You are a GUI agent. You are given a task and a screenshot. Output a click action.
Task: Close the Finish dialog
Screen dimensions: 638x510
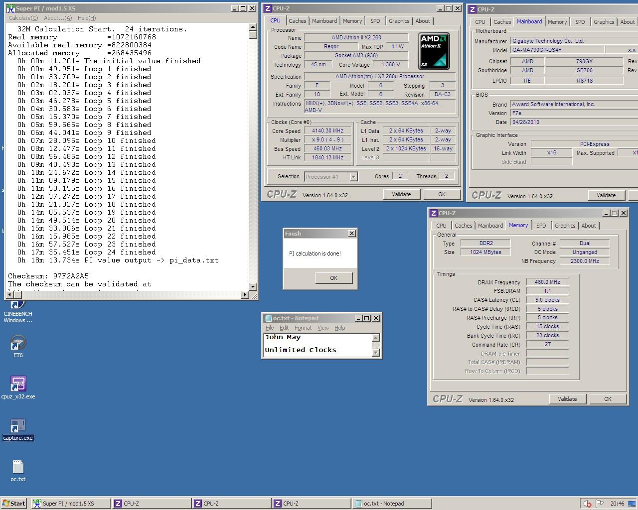pos(352,233)
